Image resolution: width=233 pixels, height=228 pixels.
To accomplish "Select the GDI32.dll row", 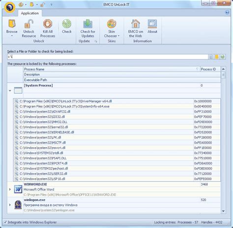I will coord(117,117).
